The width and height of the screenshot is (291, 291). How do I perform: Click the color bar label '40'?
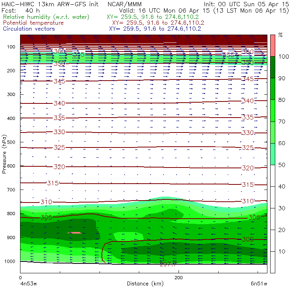tap(282, 186)
